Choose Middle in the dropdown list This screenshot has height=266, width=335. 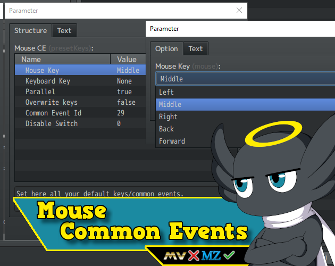(x=245, y=104)
